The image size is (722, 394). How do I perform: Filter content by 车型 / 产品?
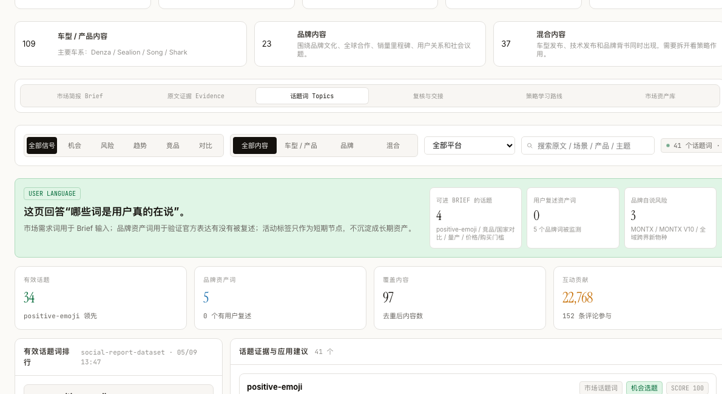(301, 145)
